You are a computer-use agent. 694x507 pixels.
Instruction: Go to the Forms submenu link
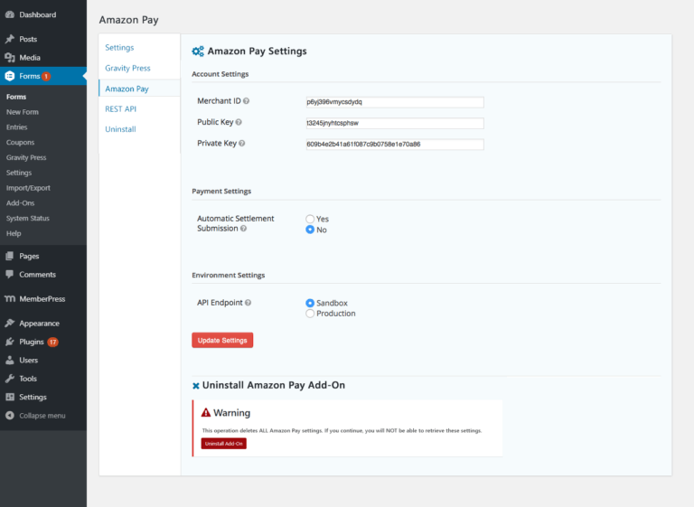point(16,97)
